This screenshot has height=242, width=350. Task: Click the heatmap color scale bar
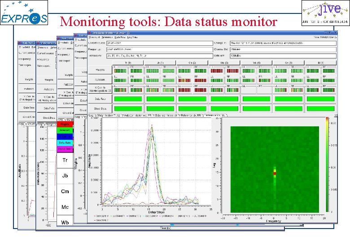(327, 164)
